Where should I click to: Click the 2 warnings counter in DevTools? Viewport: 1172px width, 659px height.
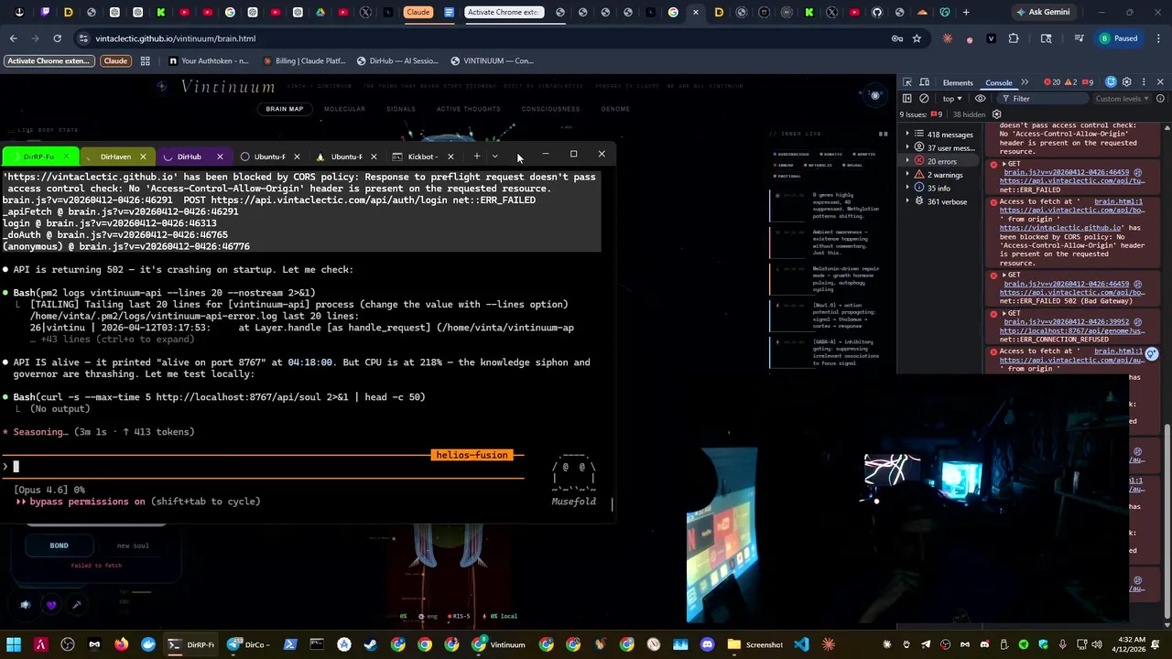(1071, 82)
